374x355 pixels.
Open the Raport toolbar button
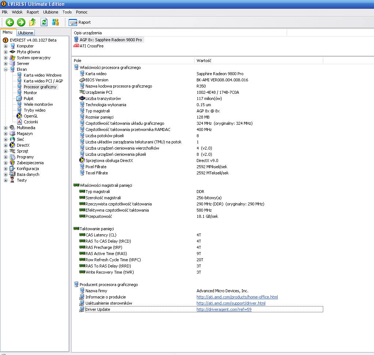(80, 22)
